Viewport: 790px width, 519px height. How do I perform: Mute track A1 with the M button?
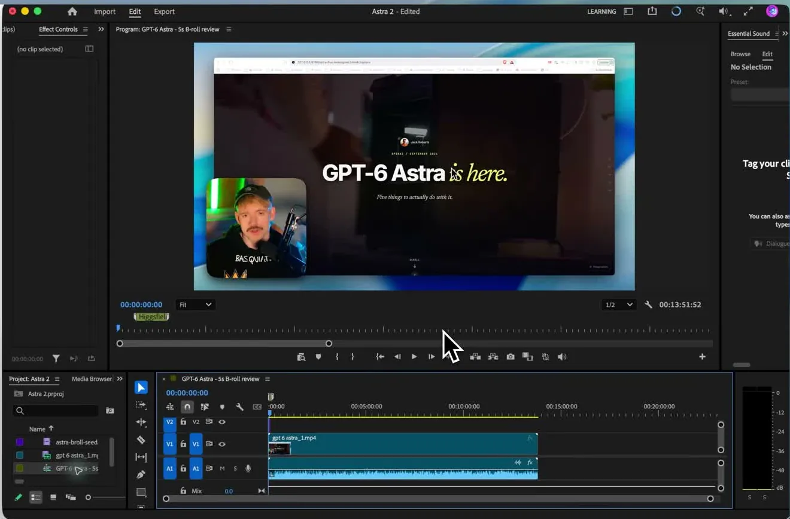pyautogui.click(x=222, y=468)
